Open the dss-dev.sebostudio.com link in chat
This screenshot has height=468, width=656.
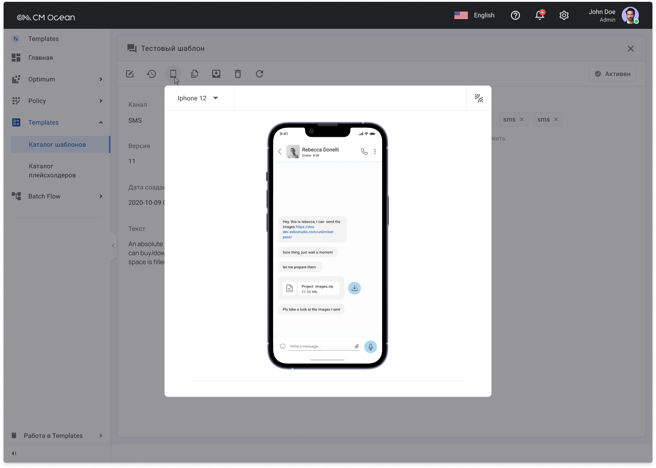[309, 232]
